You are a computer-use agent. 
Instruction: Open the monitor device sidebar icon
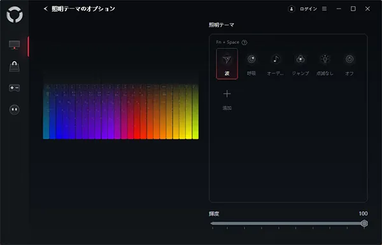tap(15, 45)
